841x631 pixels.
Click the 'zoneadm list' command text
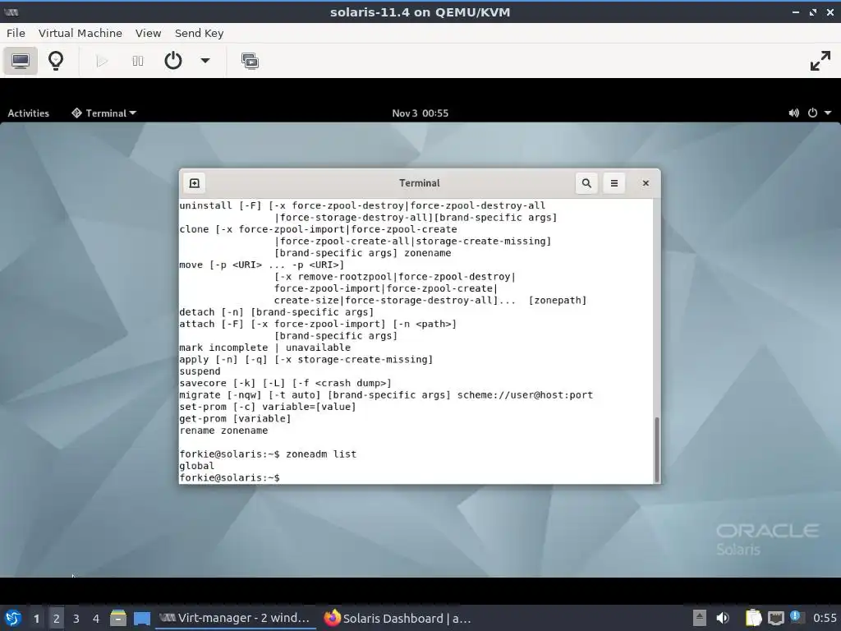pos(321,454)
